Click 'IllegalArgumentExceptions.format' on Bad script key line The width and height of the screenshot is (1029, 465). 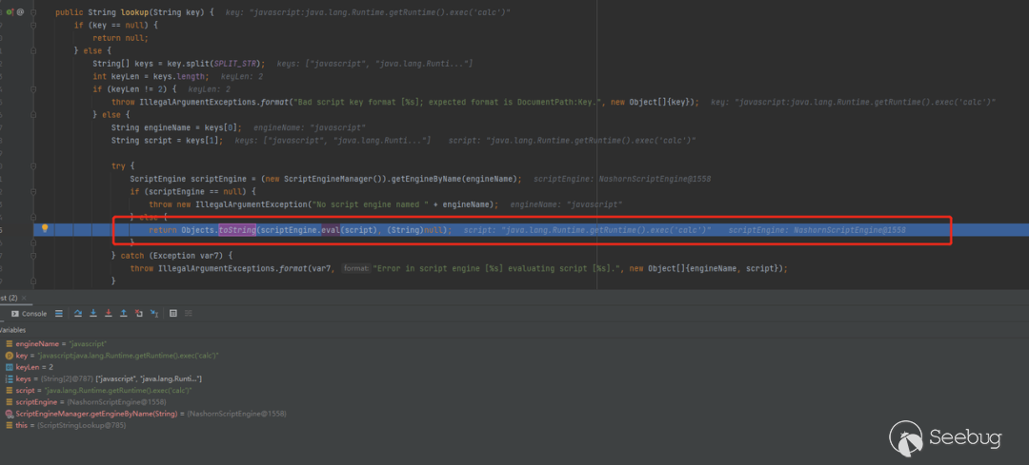pyautogui.click(x=212, y=102)
